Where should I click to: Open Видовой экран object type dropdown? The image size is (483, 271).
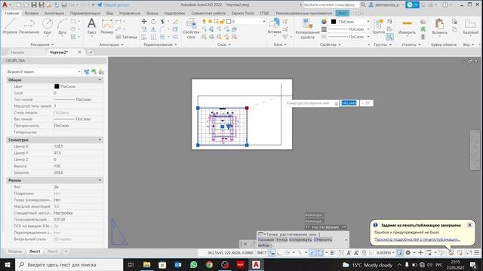point(44,72)
